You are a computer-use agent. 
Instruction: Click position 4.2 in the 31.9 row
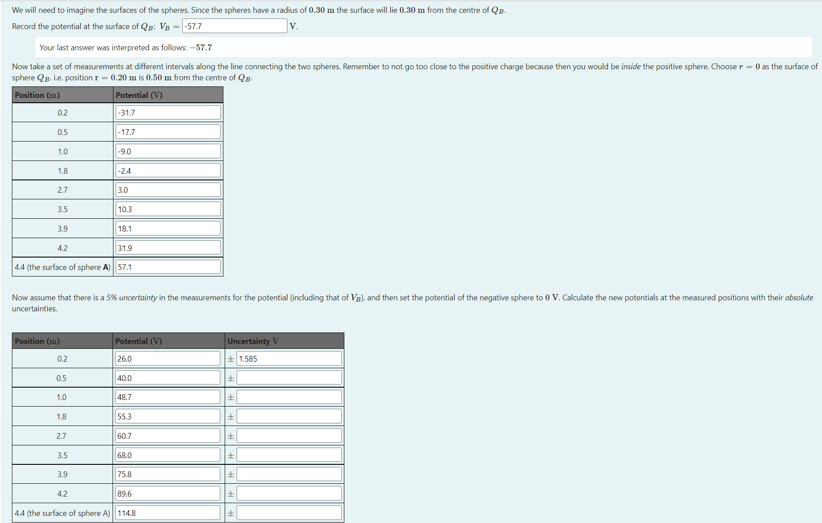click(63, 248)
